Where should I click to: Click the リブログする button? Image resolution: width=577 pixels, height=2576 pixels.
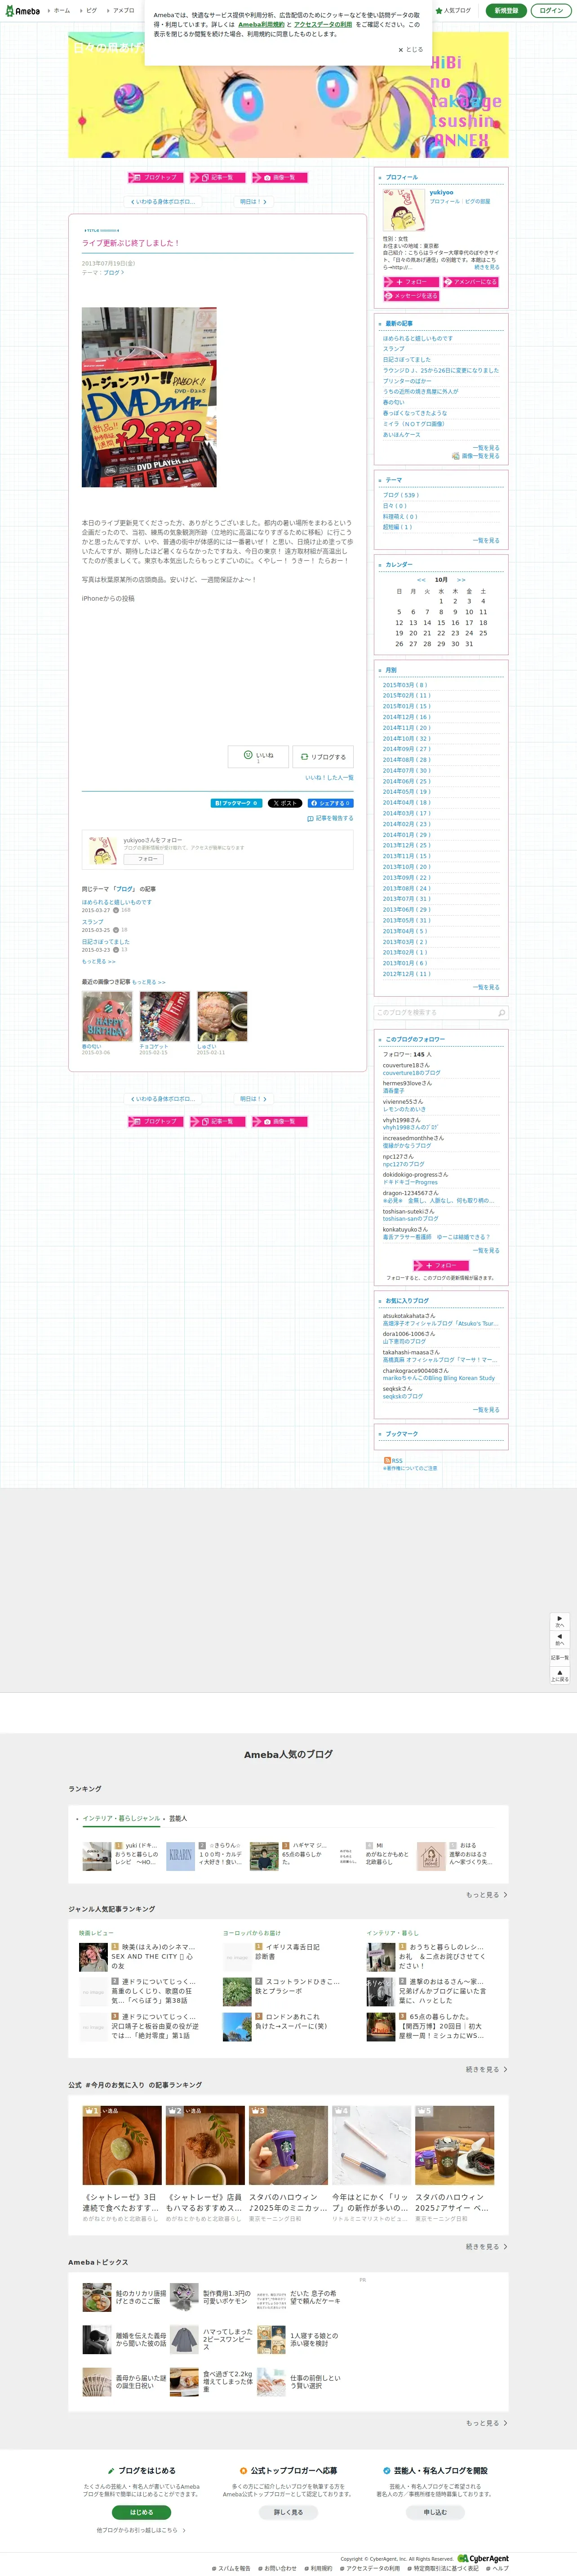(x=323, y=757)
